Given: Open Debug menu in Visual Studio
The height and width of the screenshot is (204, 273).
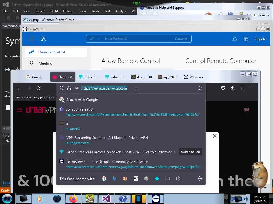Looking at the screenshot, I should pyautogui.click(x=68, y=11).
